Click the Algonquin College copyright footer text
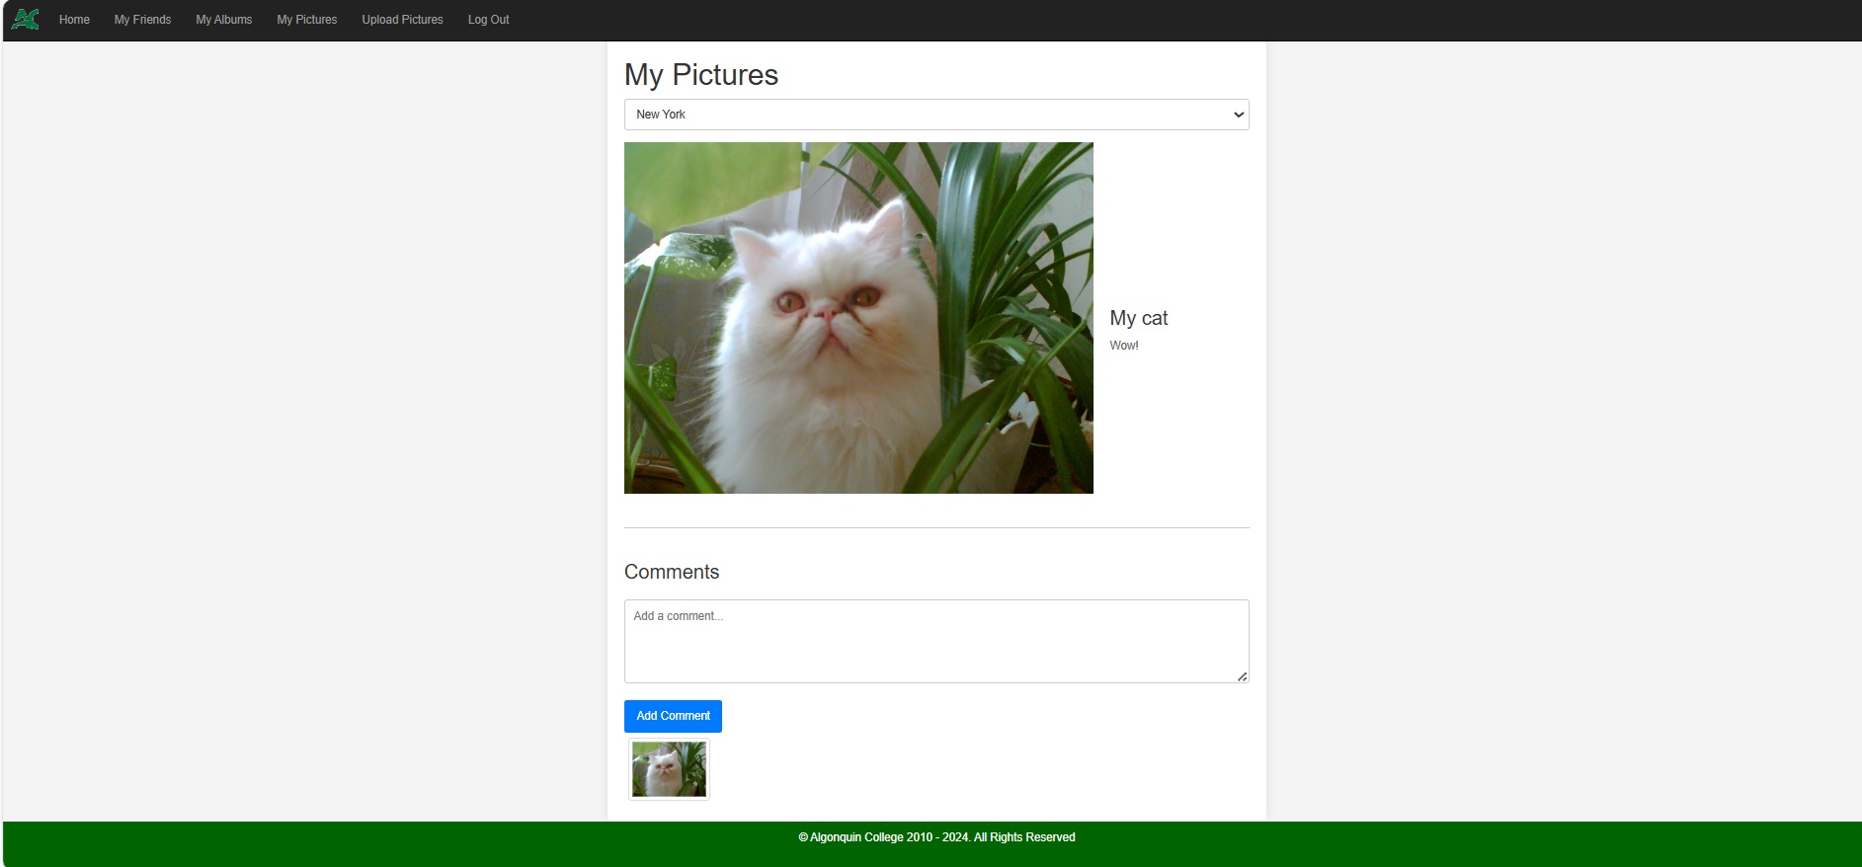Viewport: 1862px width, 867px height. tap(936, 837)
